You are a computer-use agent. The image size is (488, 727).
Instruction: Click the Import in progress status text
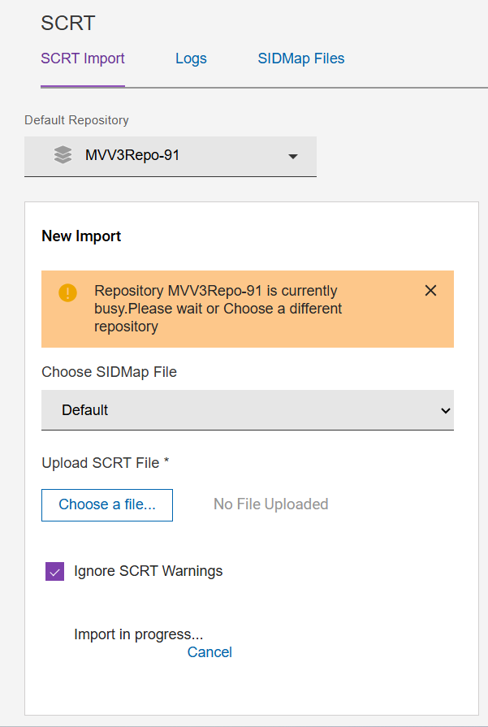[x=138, y=634]
